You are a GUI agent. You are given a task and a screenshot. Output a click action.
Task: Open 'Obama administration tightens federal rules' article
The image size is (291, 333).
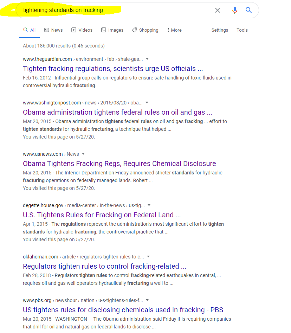(117, 112)
